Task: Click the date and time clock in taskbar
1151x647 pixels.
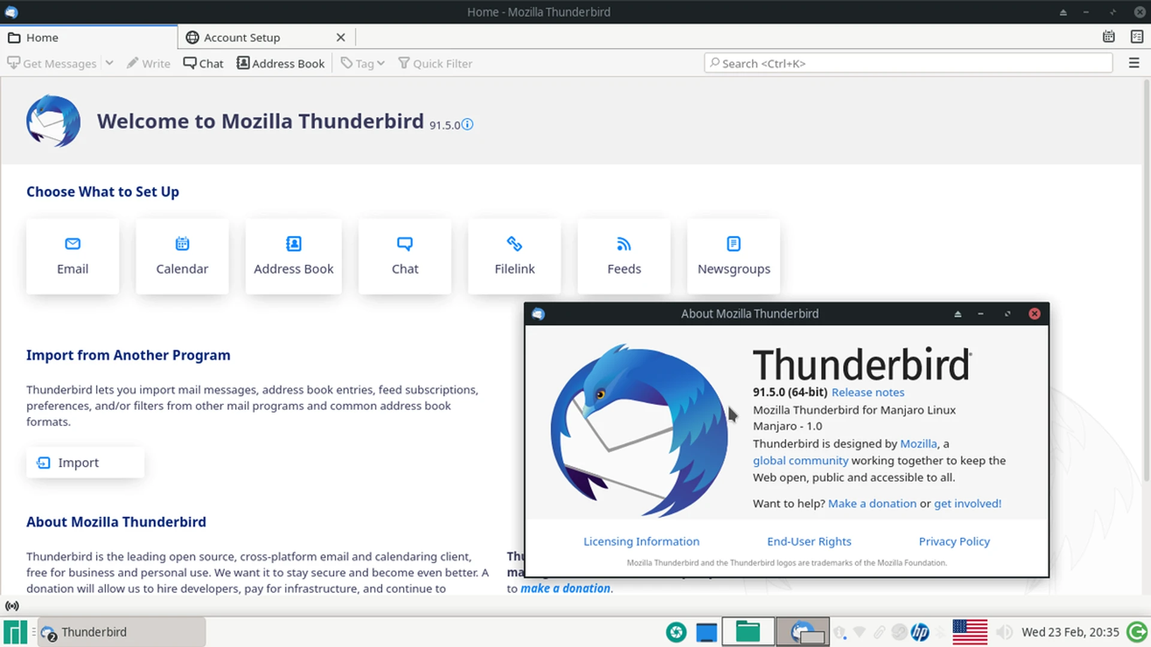Action: click(1070, 632)
